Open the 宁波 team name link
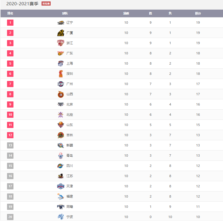Screen dimensions: 223x223 [x=70, y=217]
